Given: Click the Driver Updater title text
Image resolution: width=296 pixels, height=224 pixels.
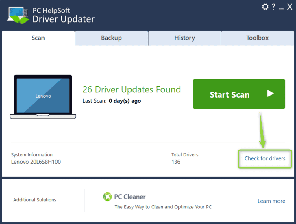Looking at the screenshot, I should pos(63,19).
